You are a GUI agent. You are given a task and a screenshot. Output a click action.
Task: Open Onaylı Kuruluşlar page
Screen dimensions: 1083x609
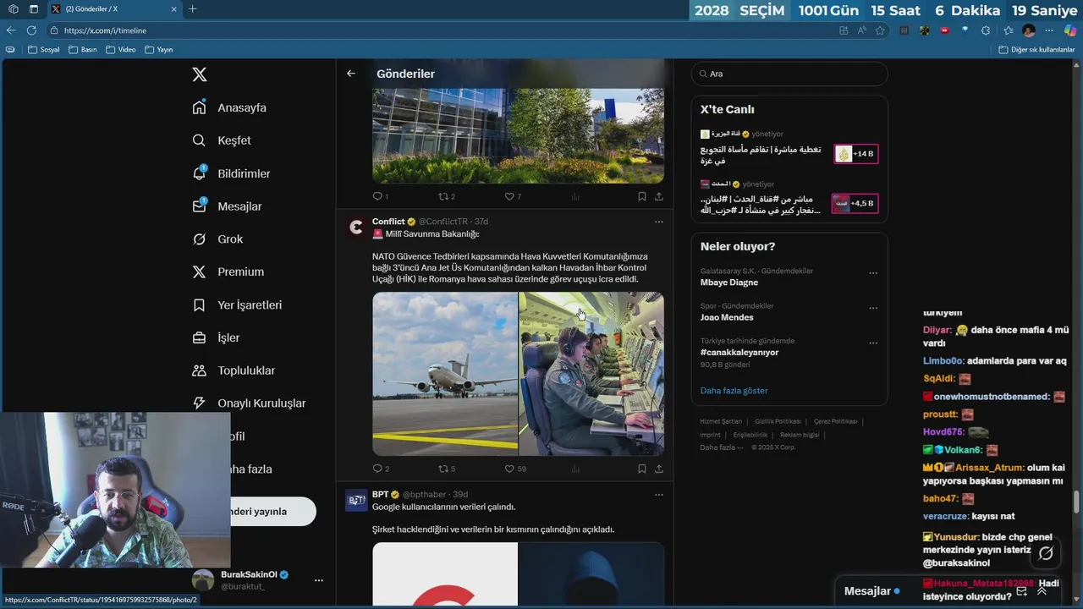[x=249, y=403]
